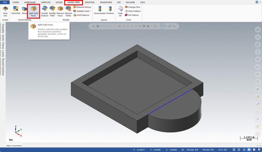Click the dimension quick mask icon on right toolbar
Image resolution: width=262 pixels, height=152 pixels.
coord(258,67)
